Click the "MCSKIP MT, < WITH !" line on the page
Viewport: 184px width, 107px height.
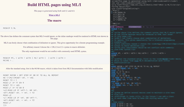(x=34, y=58)
